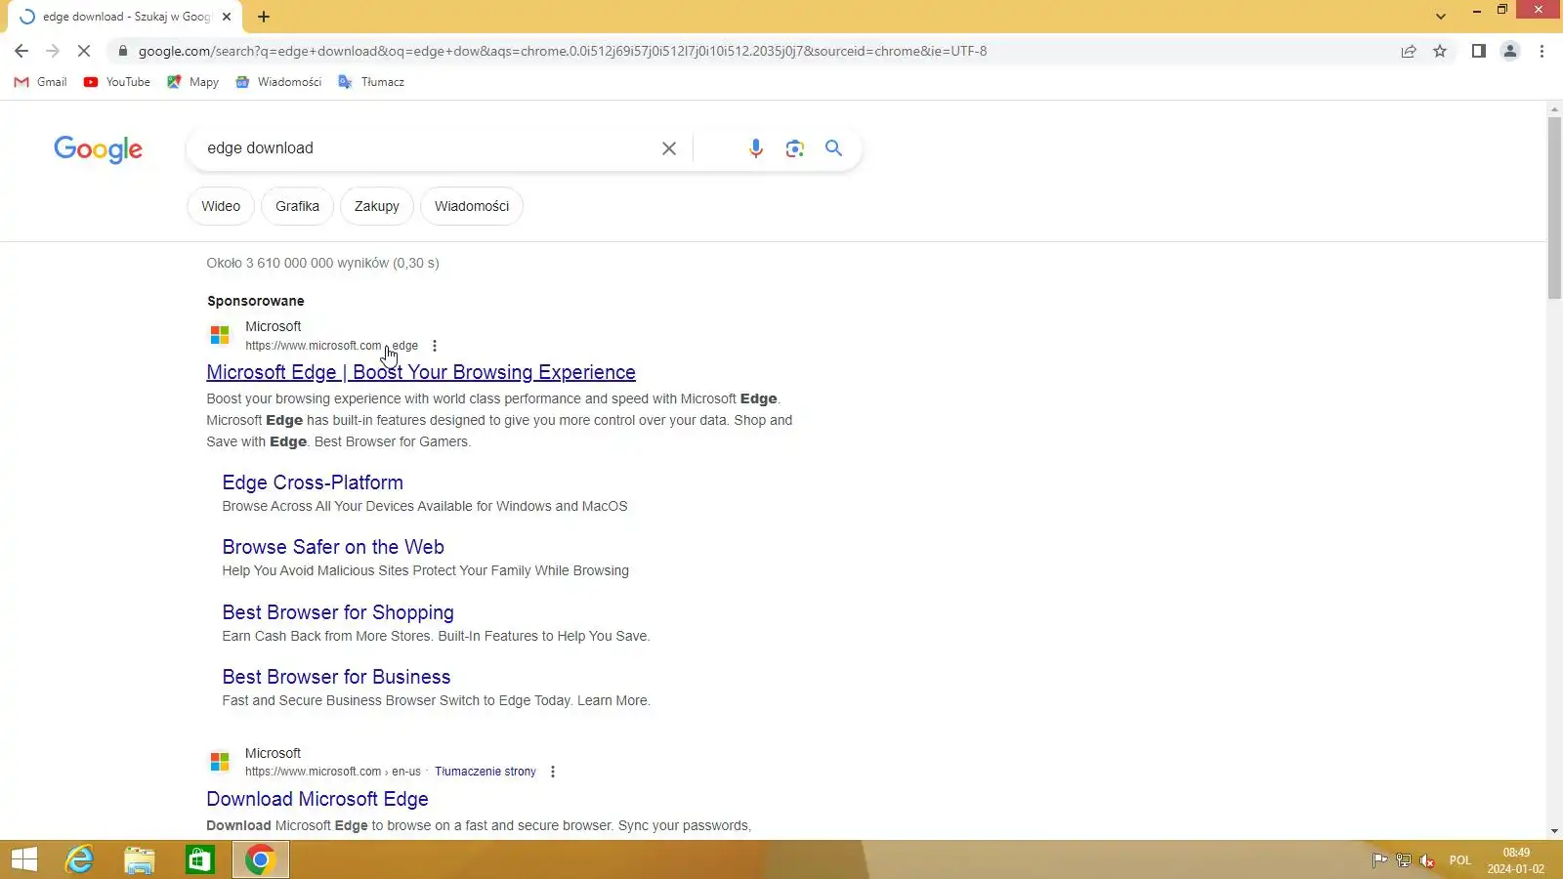Open the Edge Cross-Platform link
The width and height of the screenshot is (1563, 879).
(313, 482)
